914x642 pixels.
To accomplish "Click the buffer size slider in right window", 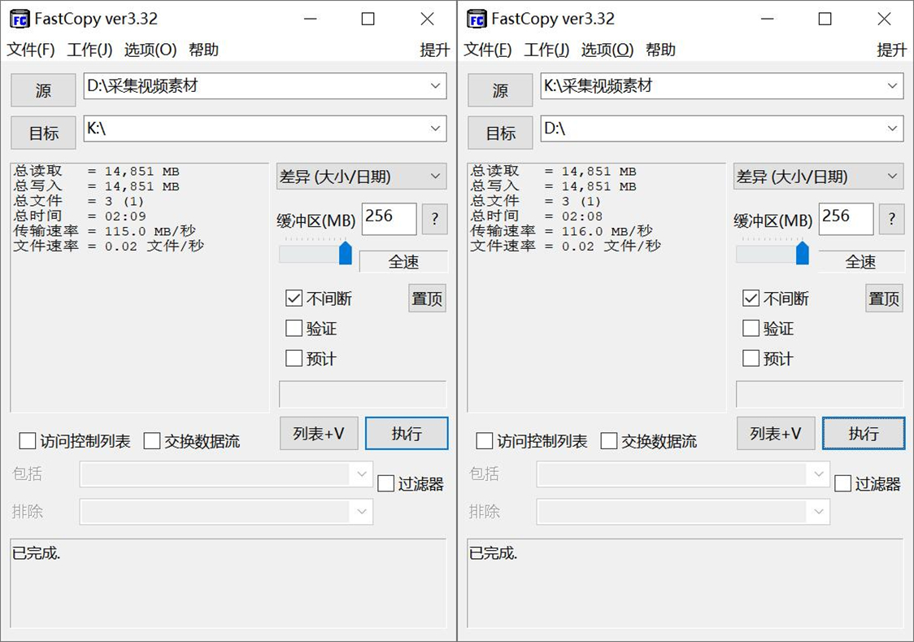I will (803, 253).
